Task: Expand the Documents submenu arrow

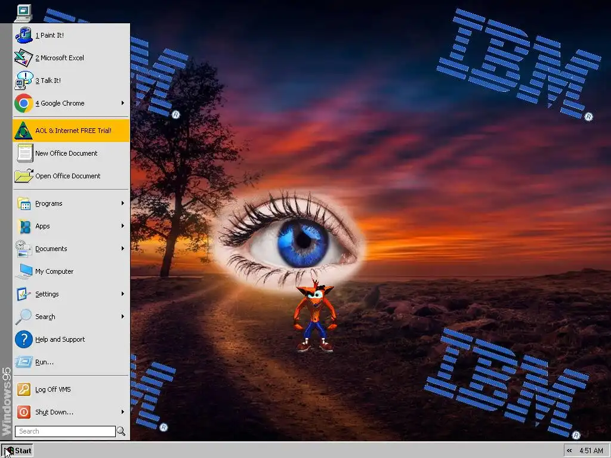Action: point(123,249)
